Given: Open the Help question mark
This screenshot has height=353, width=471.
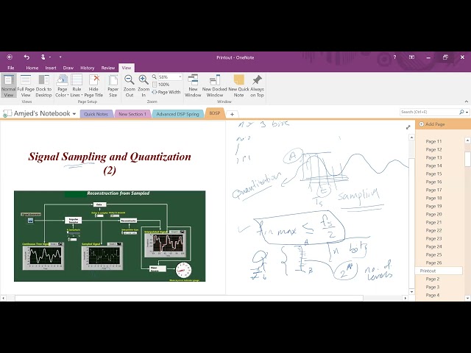Looking at the screenshot, I should tap(394, 57).
